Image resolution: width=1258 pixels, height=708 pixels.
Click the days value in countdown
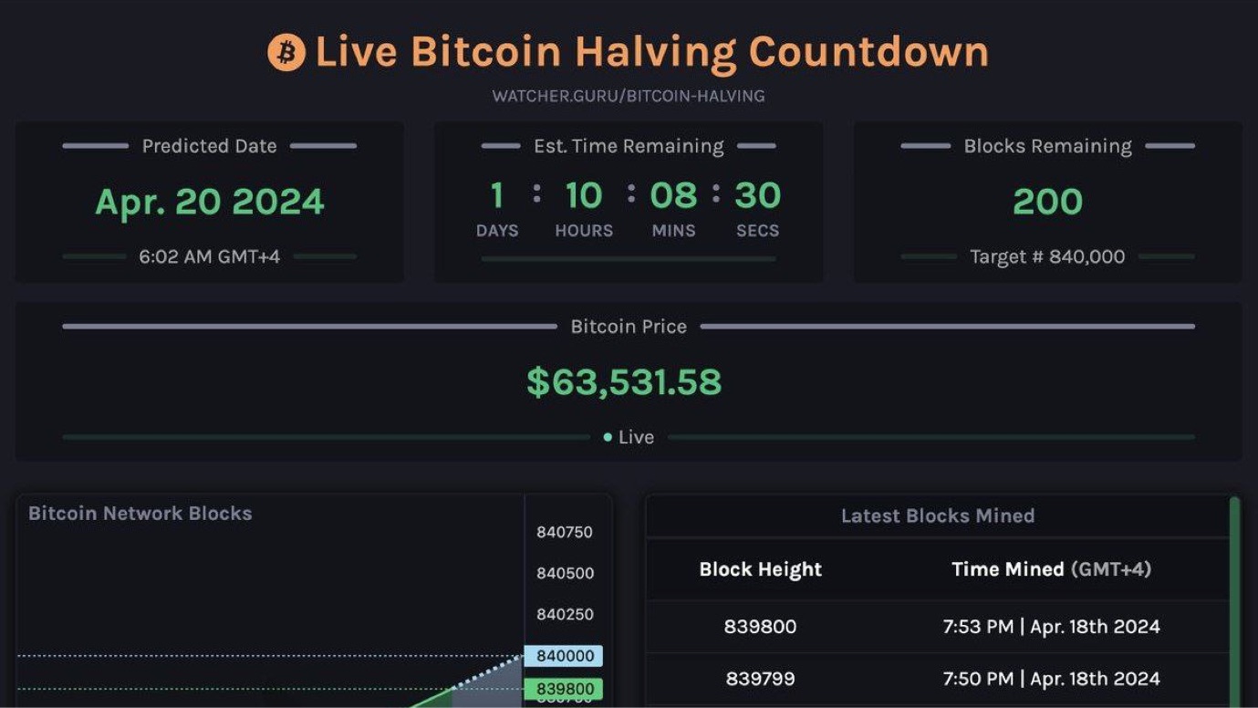pyautogui.click(x=497, y=195)
